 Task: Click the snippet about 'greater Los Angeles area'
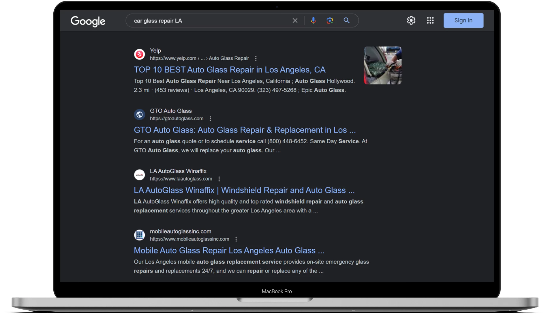248,206
